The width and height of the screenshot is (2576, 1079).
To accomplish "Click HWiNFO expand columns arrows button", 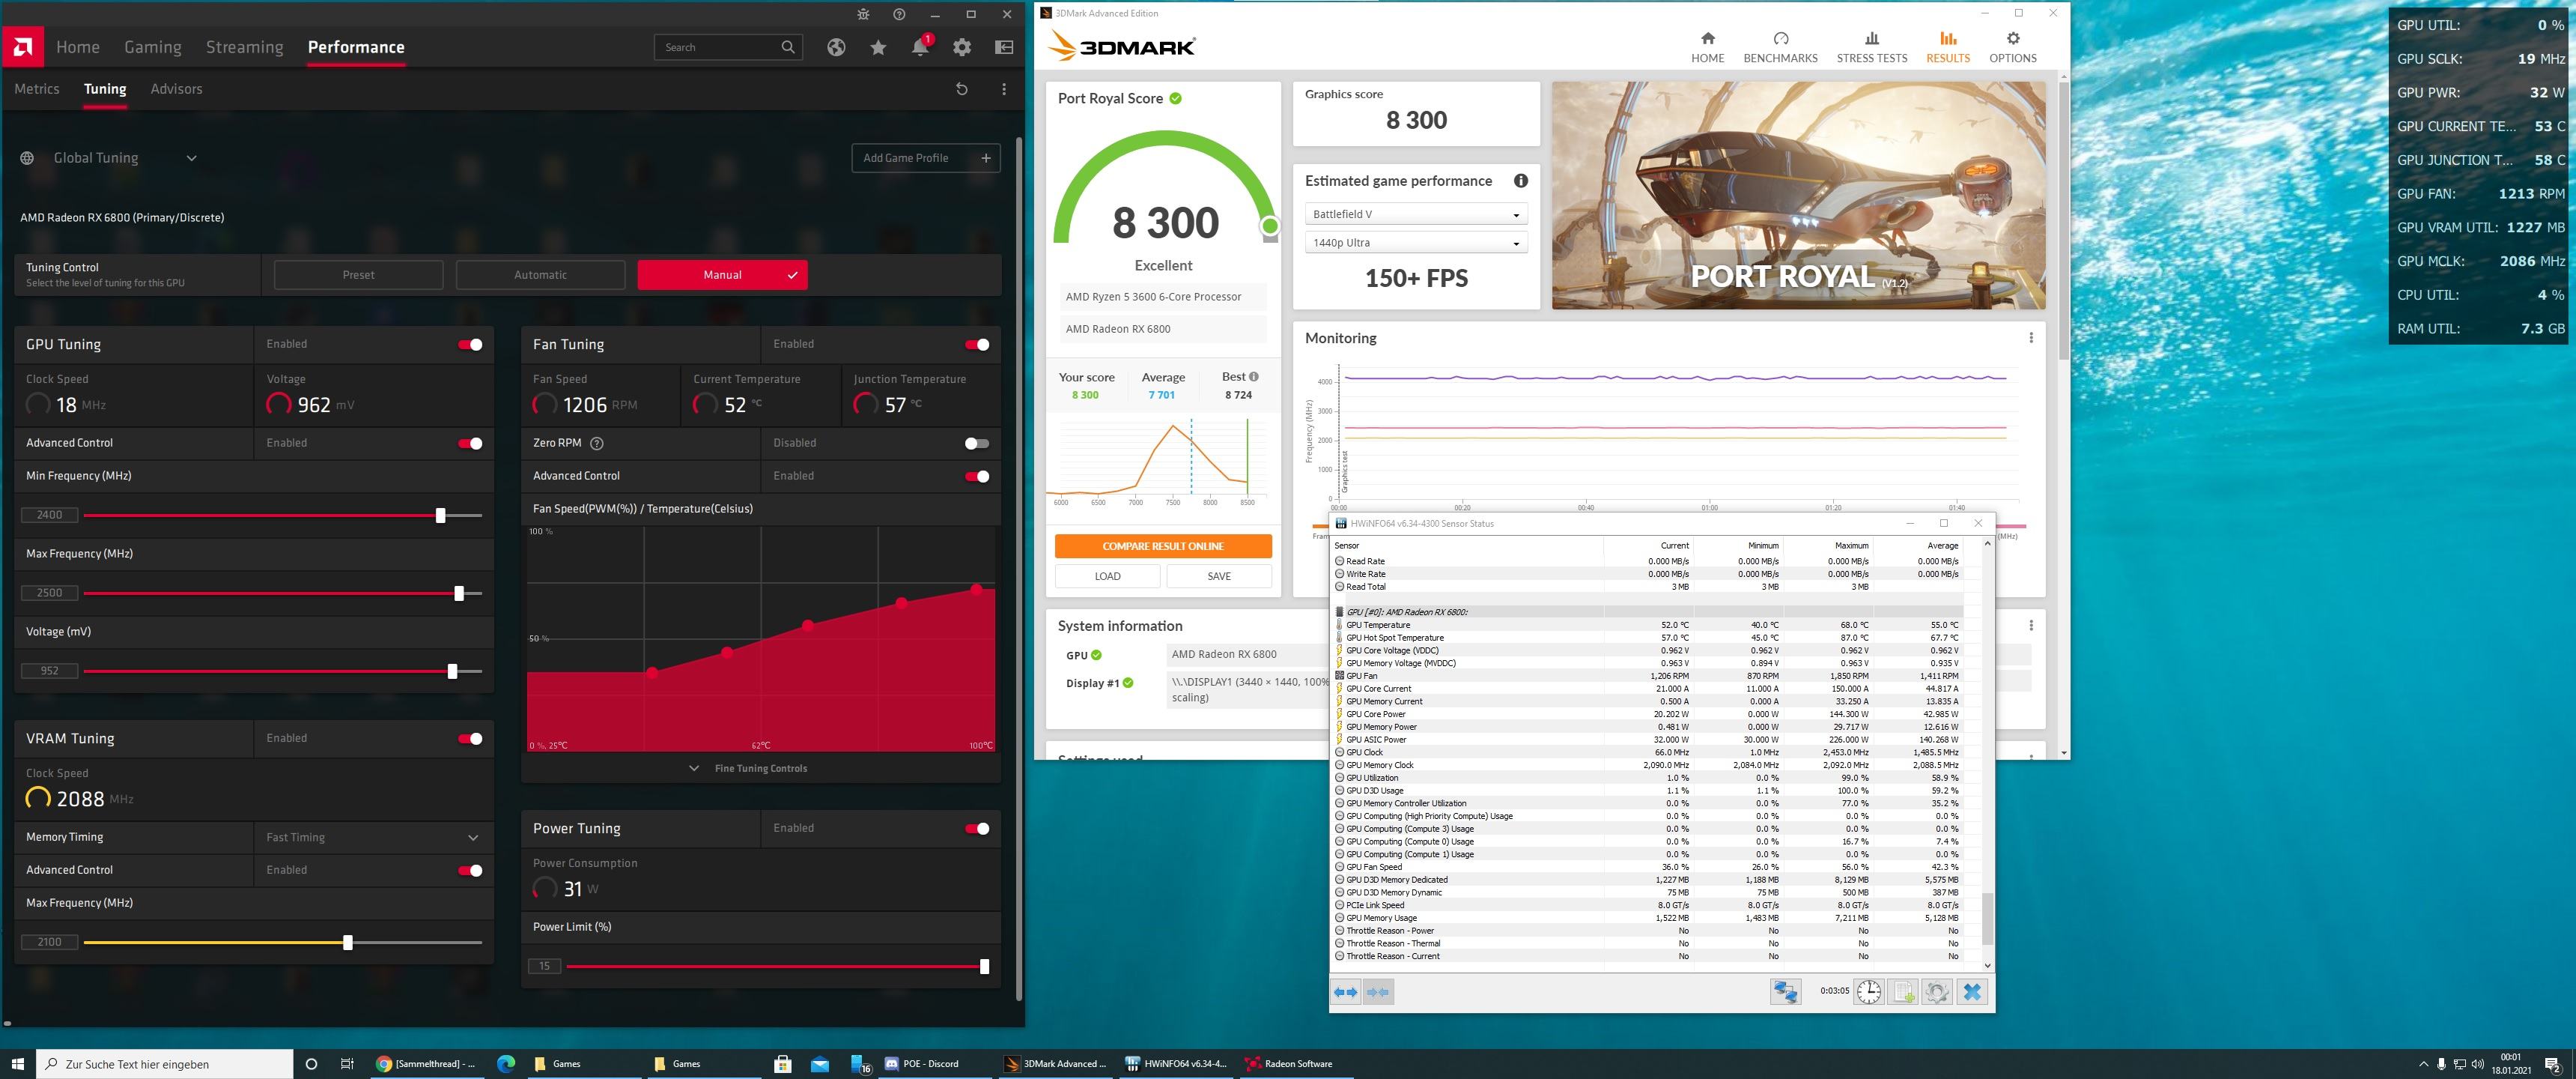I will click(1346, 992).
